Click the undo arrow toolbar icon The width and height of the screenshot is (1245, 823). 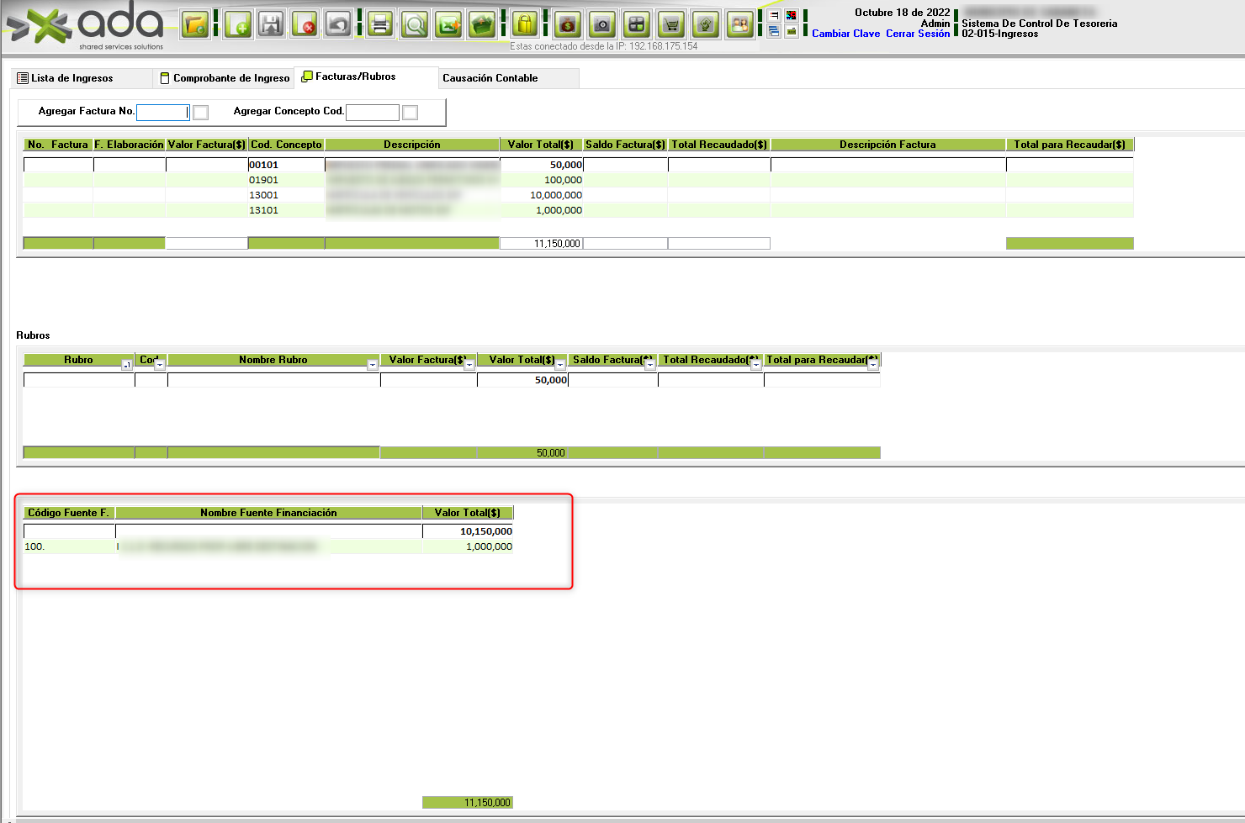tap(338, 24)
